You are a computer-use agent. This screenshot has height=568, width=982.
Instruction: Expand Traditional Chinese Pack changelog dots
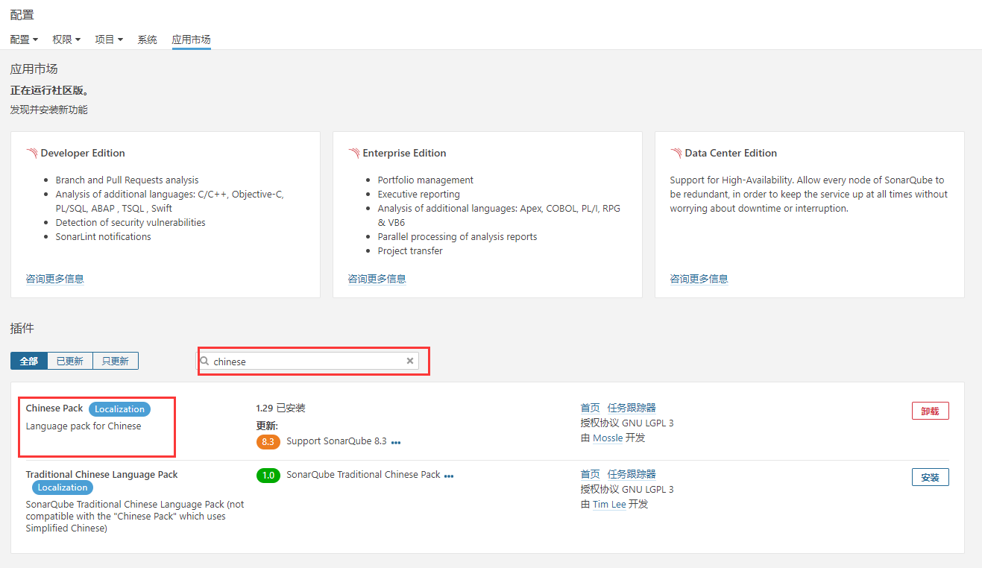click(449, 476)
